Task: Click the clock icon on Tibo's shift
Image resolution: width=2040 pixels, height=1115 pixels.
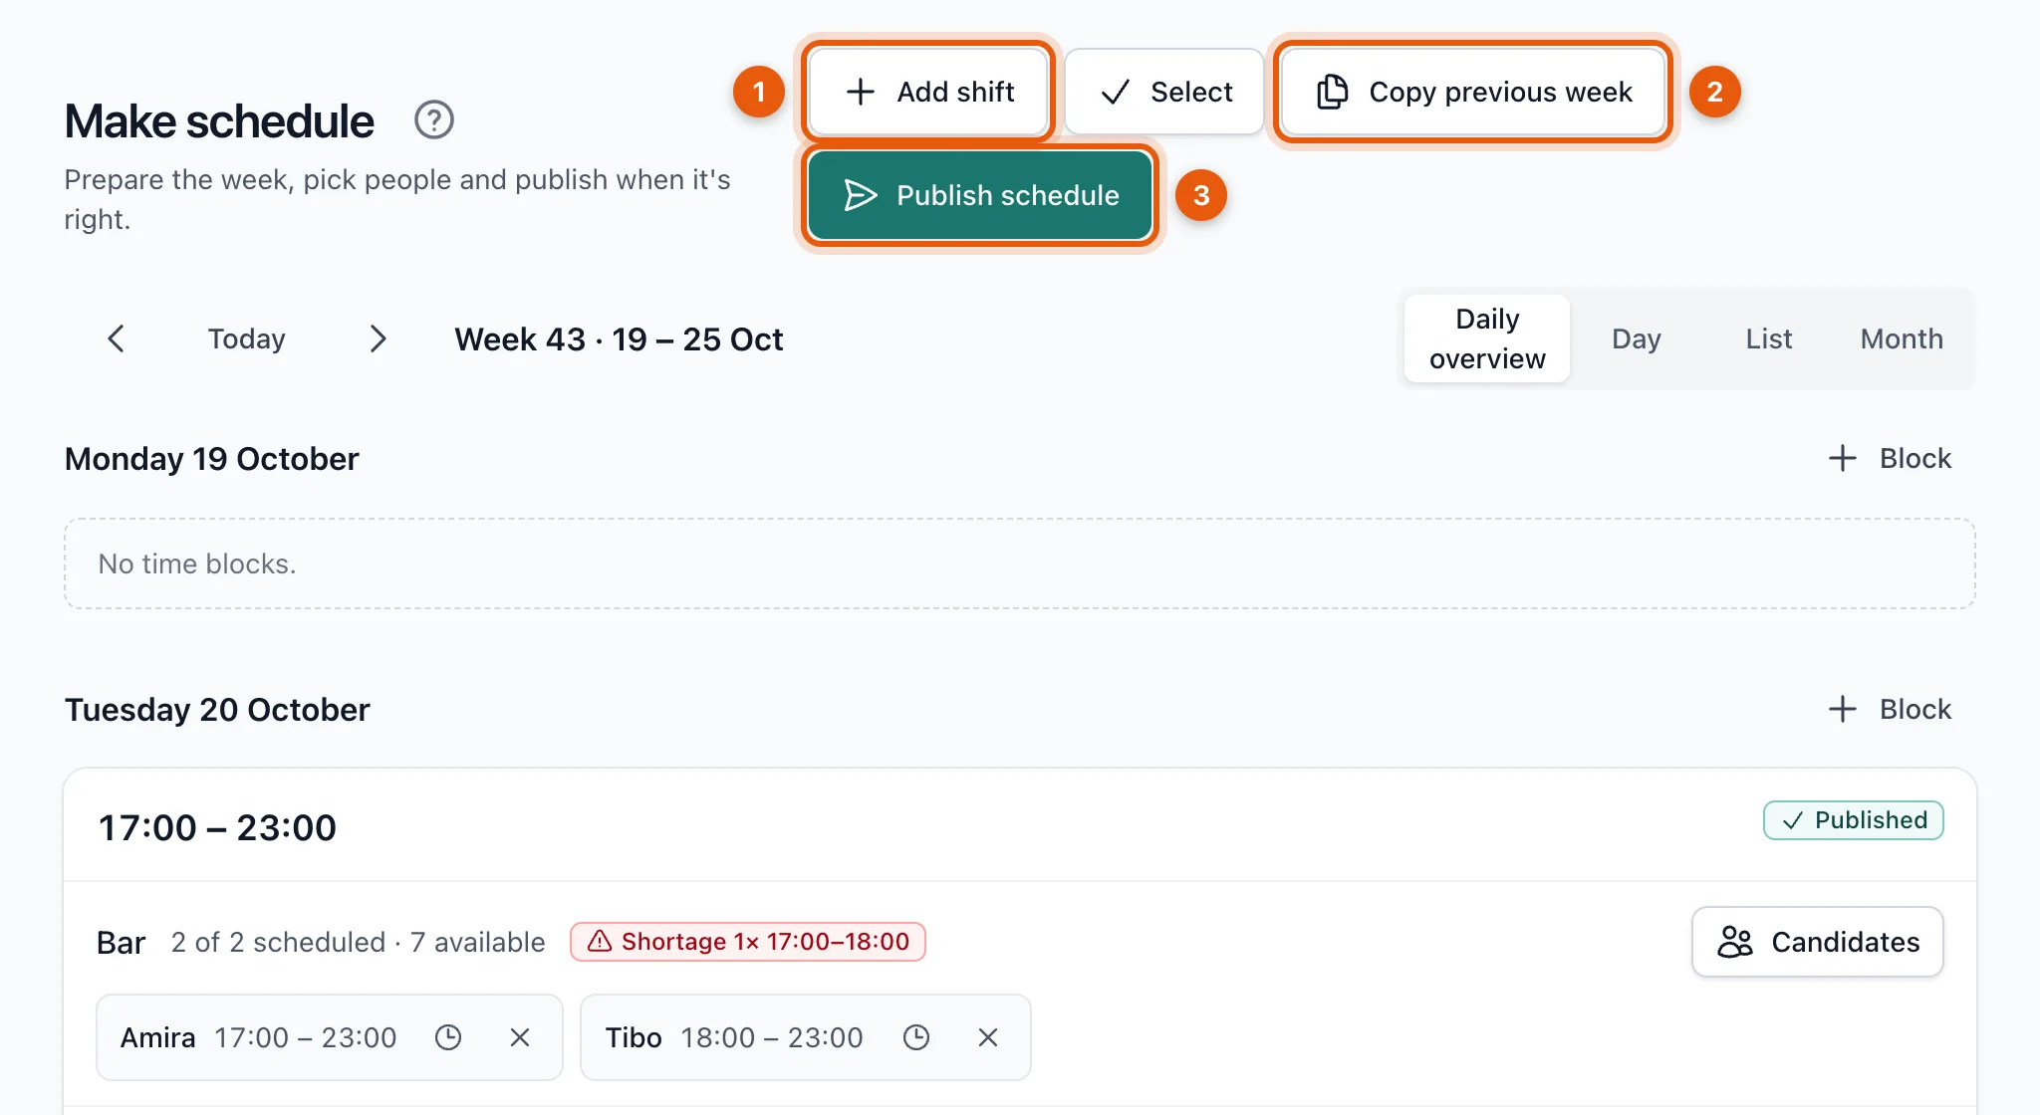Action: [x=916, y=1037]
